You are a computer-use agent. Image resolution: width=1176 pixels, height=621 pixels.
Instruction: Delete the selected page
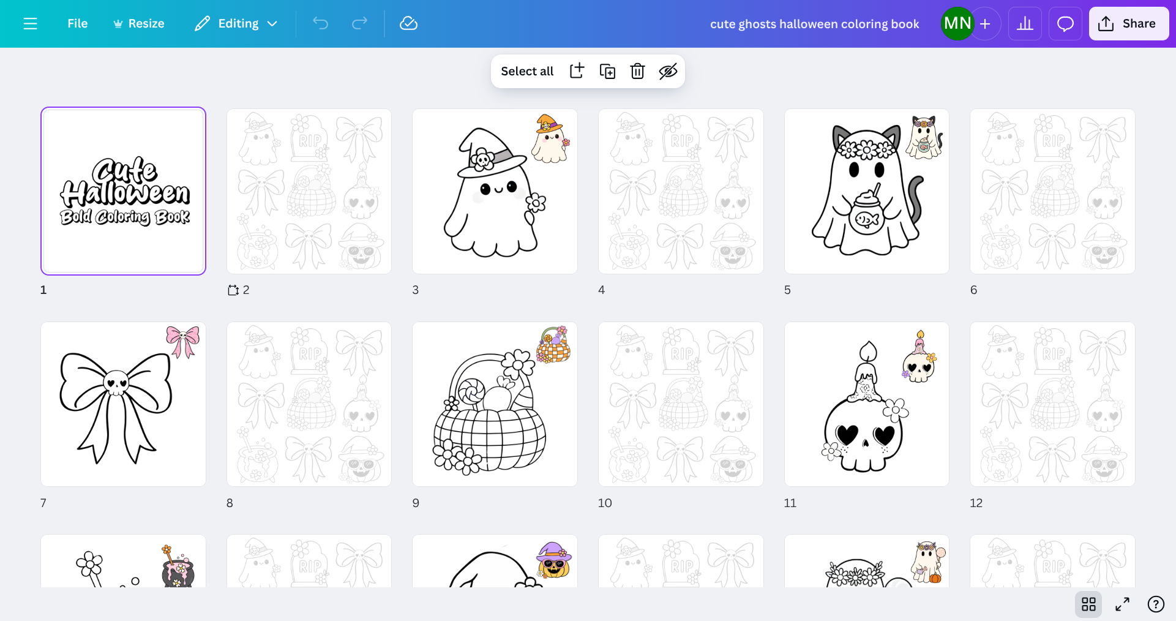tap(637, 71)
